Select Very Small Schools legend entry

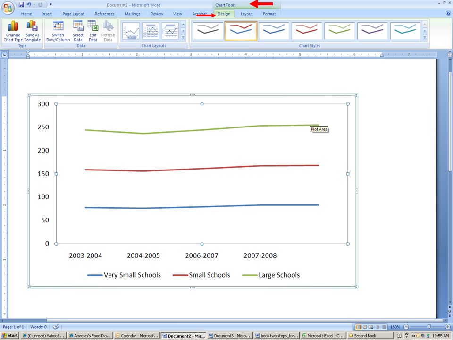[x=124, y=275]
